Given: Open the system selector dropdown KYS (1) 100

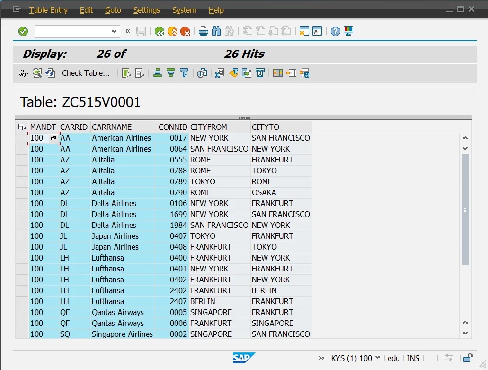Looking at the screenshot, I should point(355,358).
